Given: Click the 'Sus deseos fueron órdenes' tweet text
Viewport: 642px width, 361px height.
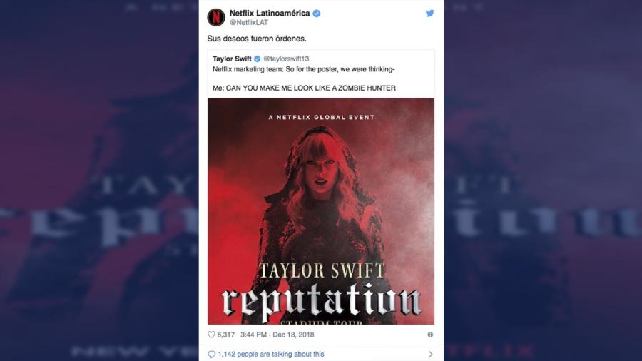Looking at the screenshot, I should click(x=257, y=39).
